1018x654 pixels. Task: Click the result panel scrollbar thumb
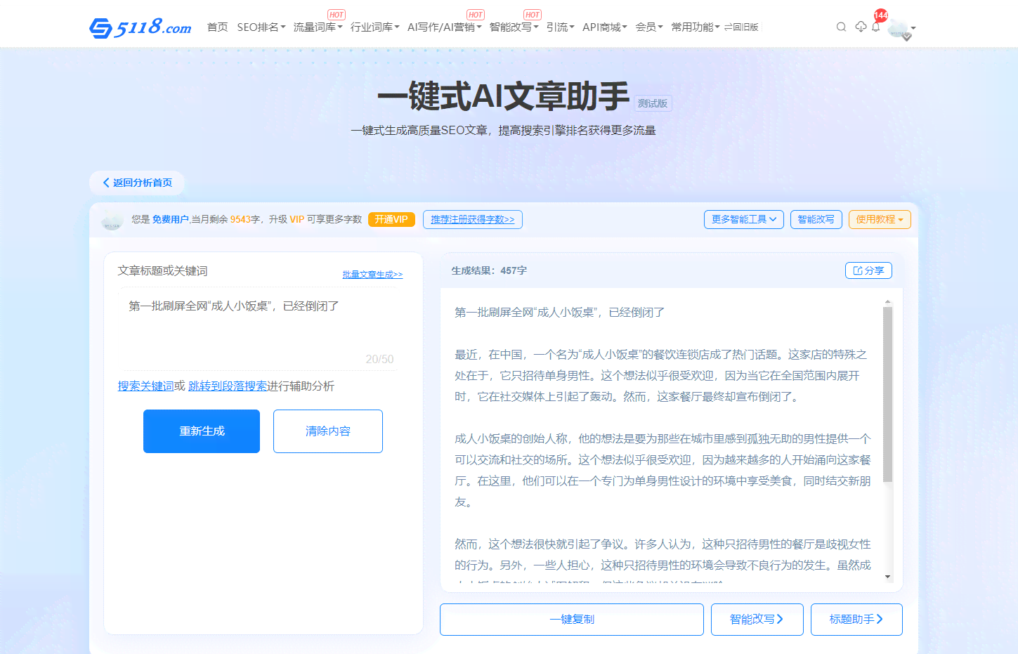coord(888,395)
